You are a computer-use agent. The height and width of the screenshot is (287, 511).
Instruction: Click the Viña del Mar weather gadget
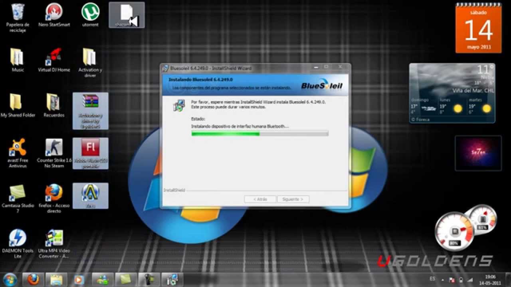[452, 92]
